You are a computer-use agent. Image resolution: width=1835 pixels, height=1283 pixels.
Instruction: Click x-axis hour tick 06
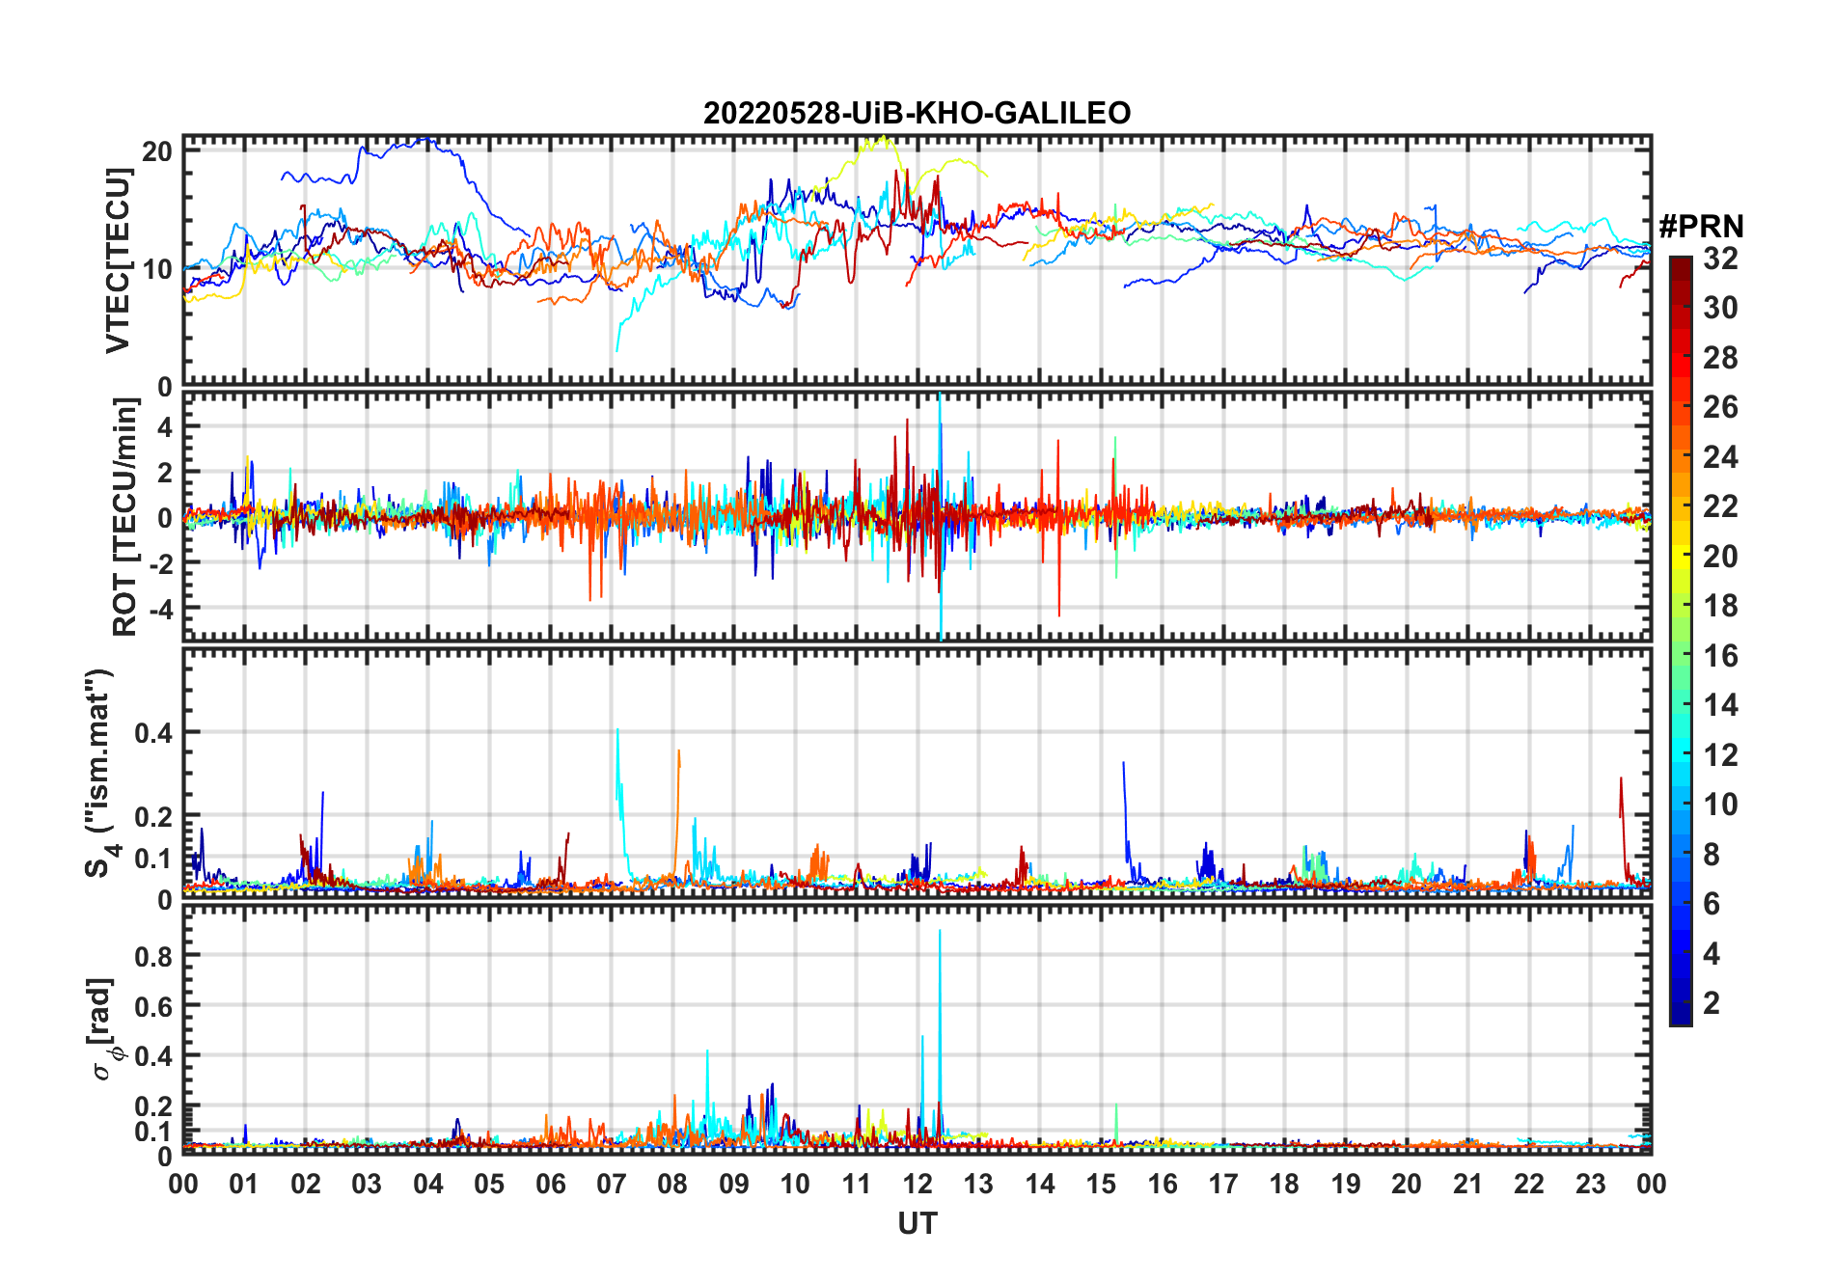551,1185
